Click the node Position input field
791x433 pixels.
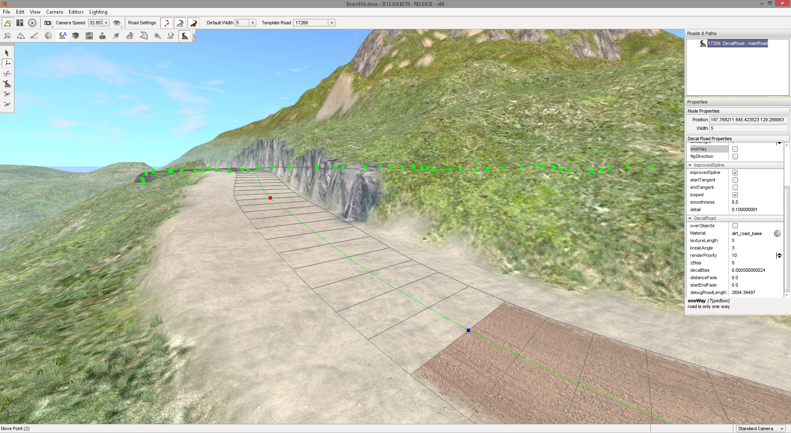[x=749, y=120]
